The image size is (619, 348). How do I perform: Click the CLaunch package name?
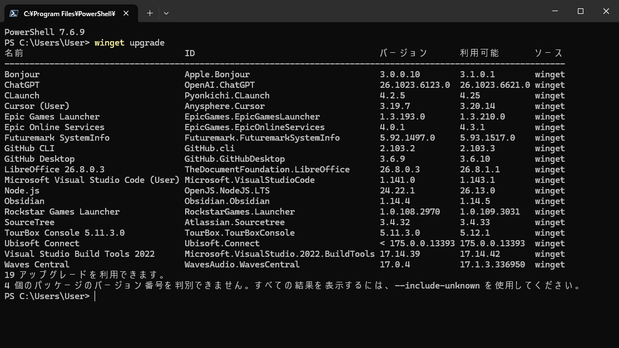[22, 96]
